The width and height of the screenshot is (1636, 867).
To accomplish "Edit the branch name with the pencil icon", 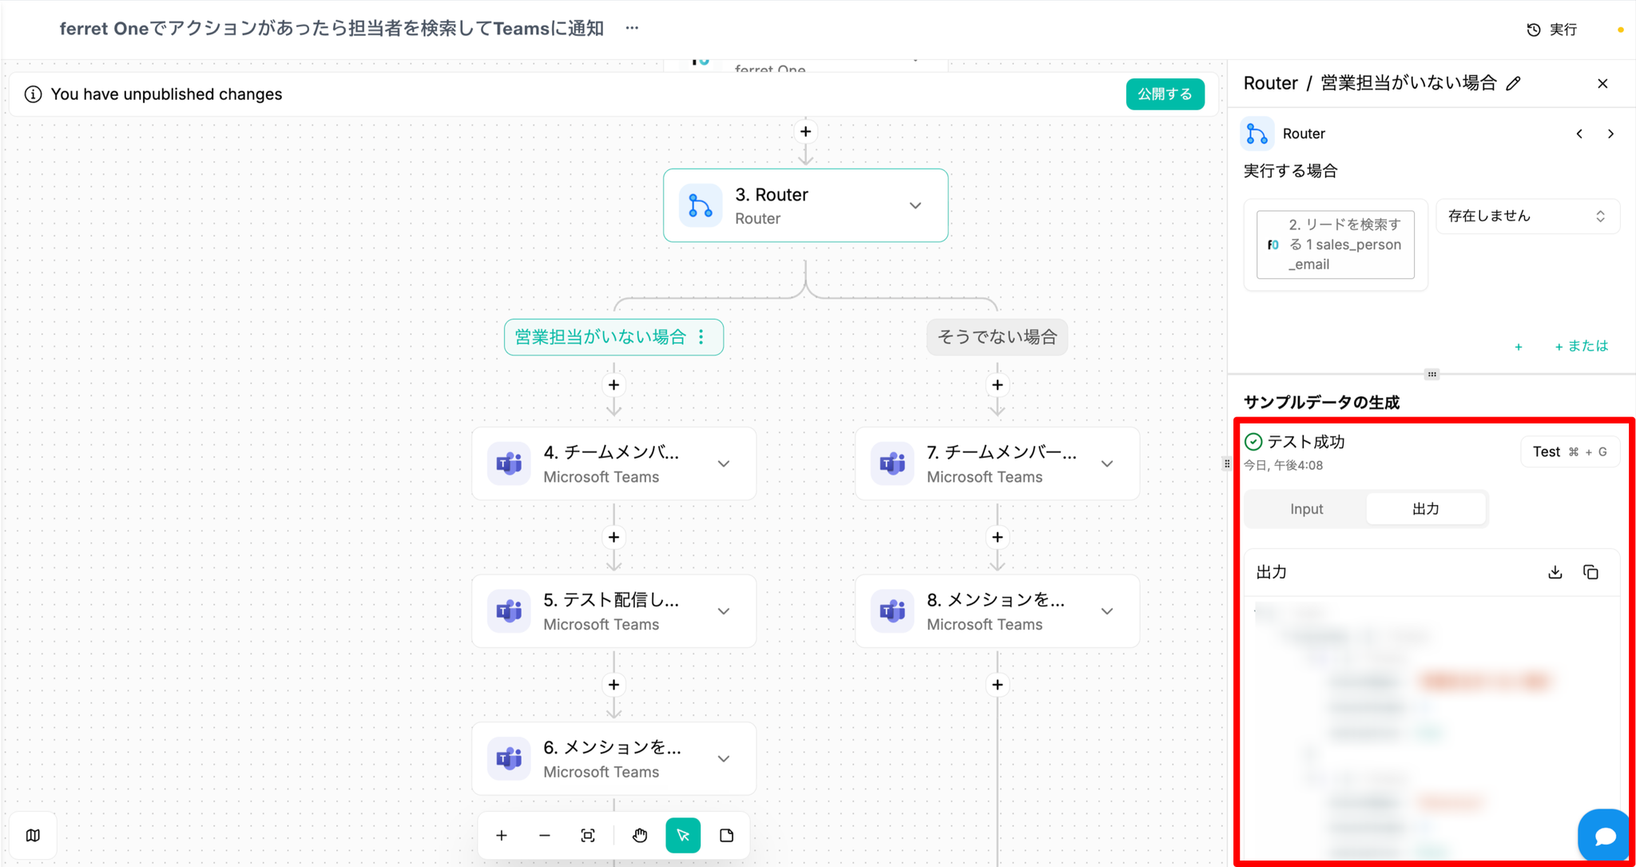I will click(x=1514, y=83).
